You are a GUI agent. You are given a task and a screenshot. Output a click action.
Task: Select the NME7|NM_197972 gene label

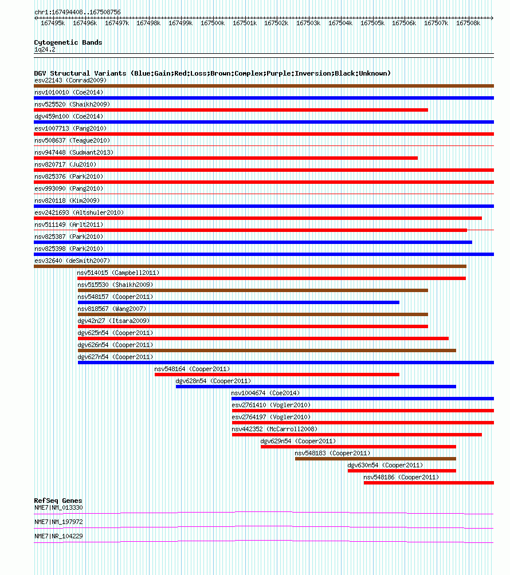(x=58, y=522)
